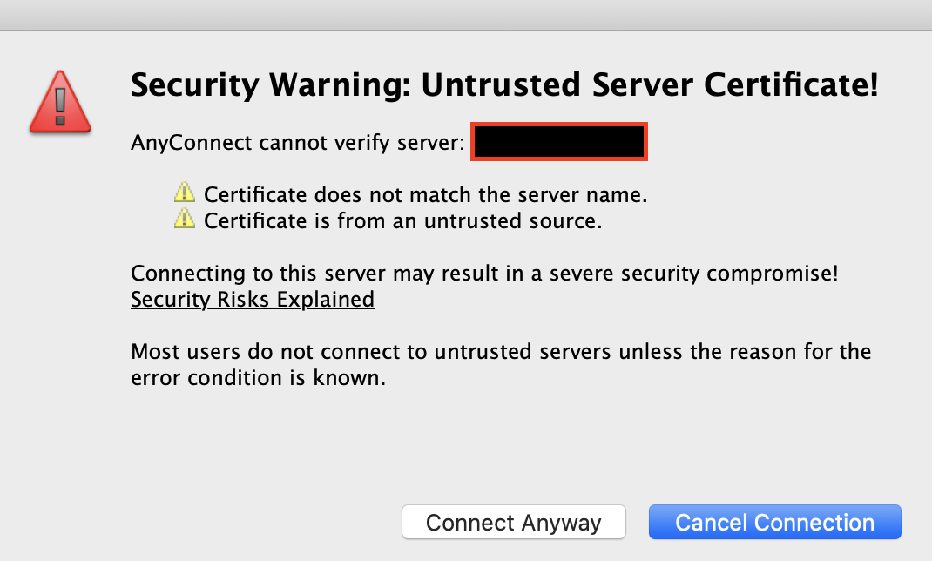The width and height of the screenshot is (932, 561).
Task: Click 'Certificate is from an untrusted source.'
Action: click(x=403, y=221)
